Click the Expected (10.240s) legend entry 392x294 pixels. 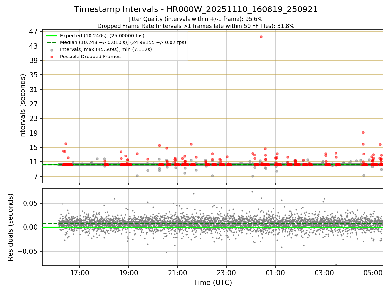[102, 36]
